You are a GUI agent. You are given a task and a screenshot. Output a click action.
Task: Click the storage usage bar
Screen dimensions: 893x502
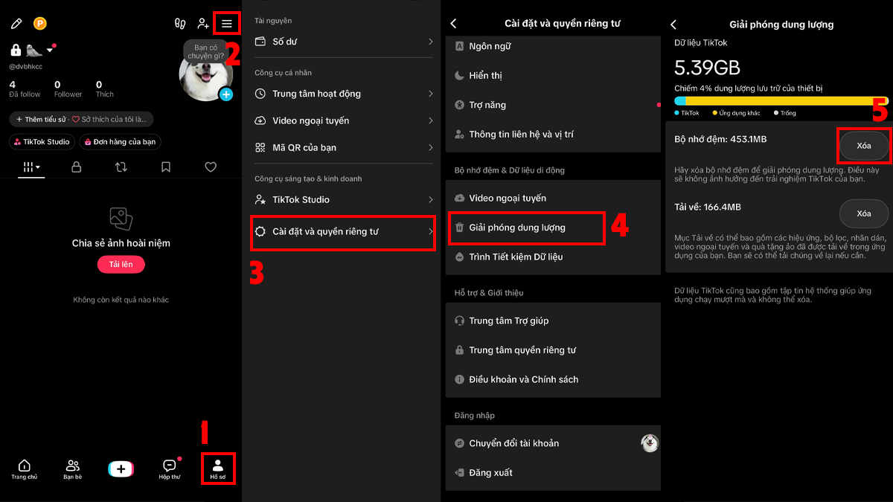781,100
